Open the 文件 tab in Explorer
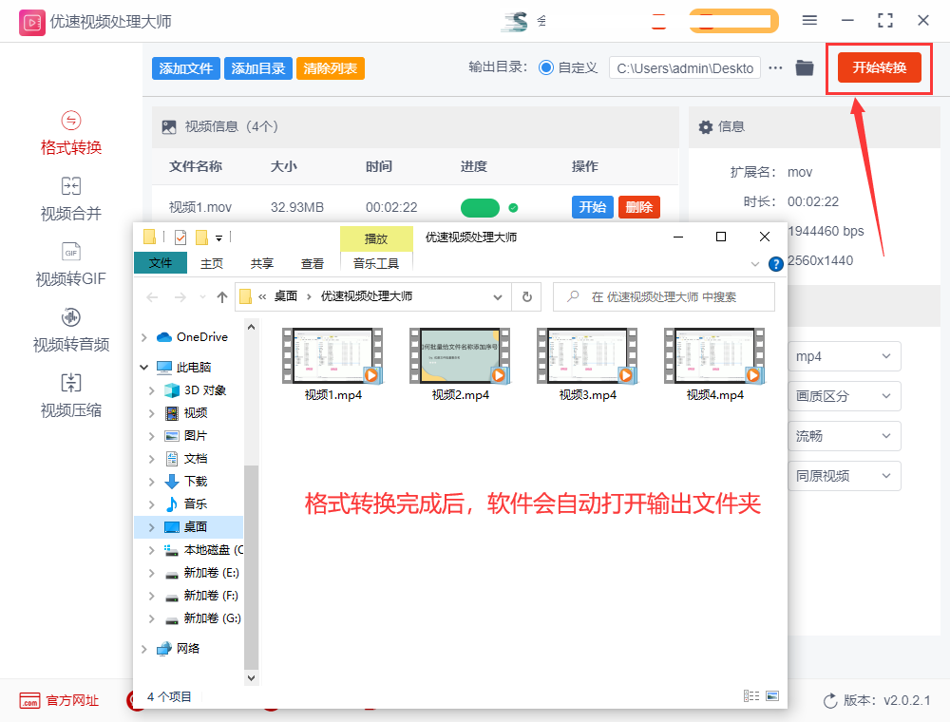Image resolution: width=950 pixels, height=722 pixels. 161,263
